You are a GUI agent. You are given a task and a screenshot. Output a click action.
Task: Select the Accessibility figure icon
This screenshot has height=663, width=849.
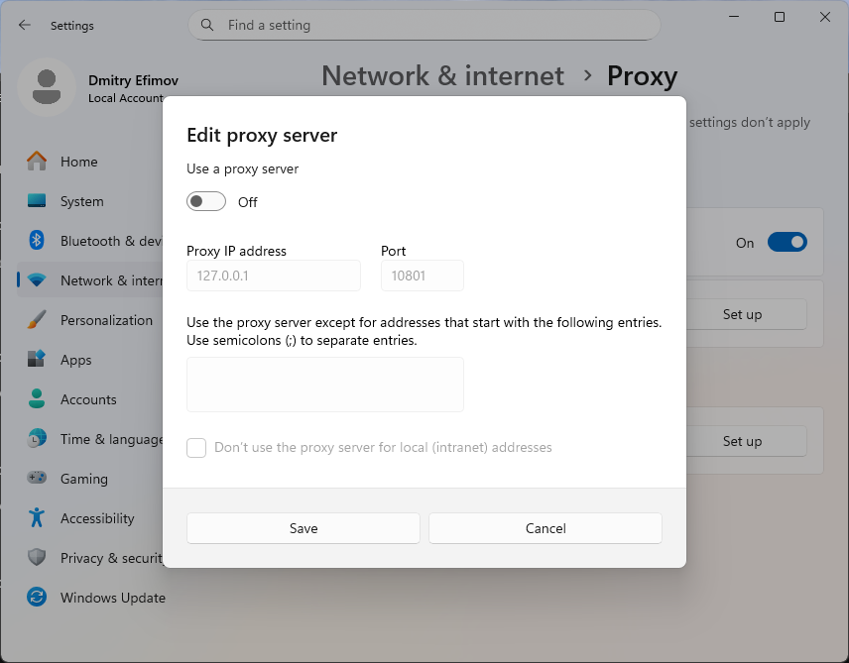point(37,518)
